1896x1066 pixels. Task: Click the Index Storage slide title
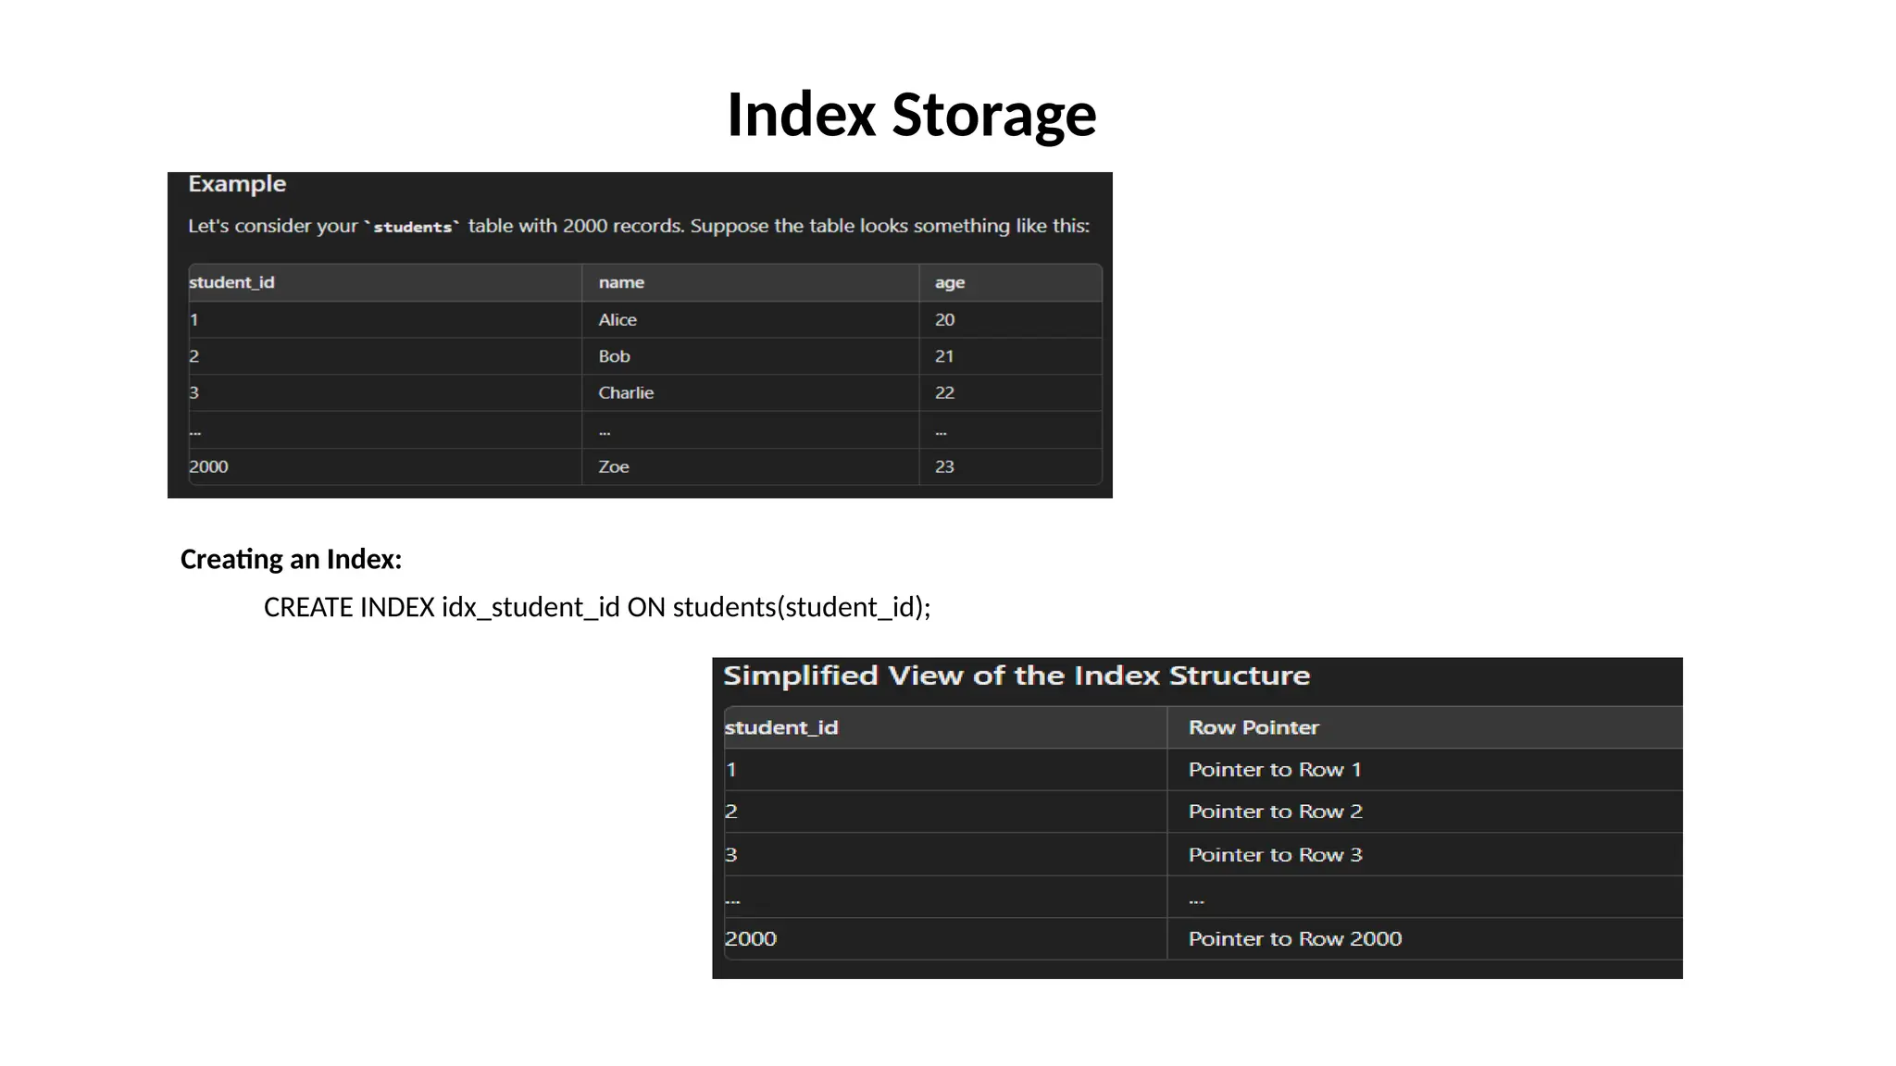[x=911, y=115]
